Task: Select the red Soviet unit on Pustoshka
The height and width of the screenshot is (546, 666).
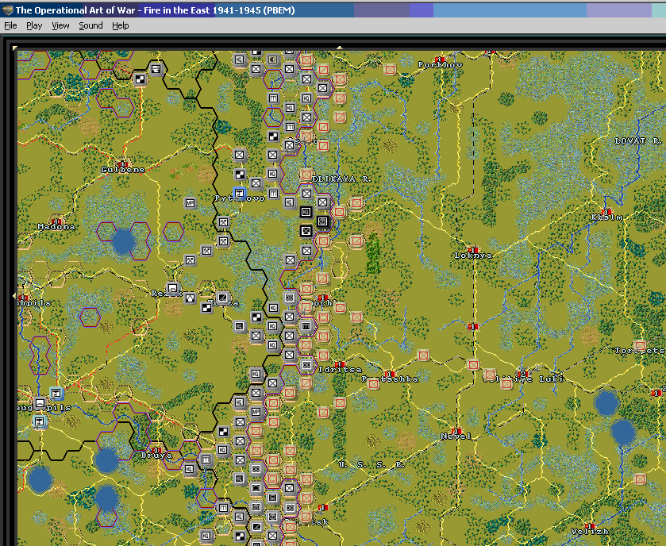Action: click(x=373, y=384)
